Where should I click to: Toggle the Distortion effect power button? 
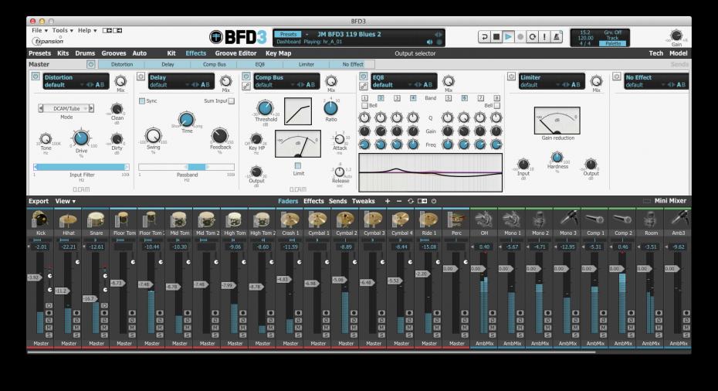pos(36,77)
